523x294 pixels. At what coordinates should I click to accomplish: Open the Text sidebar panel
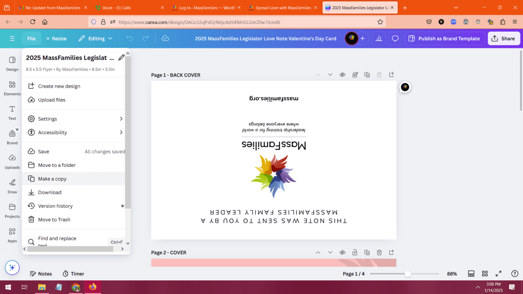[12, 113]
